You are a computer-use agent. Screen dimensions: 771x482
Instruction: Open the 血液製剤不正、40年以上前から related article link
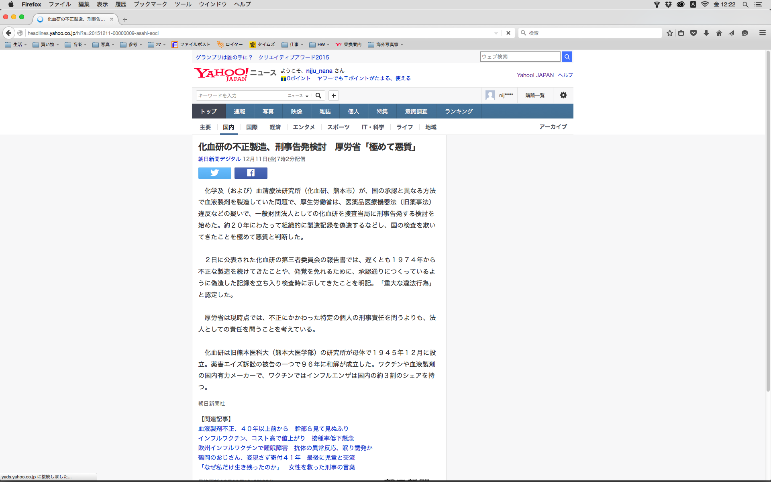click(273, 429)
